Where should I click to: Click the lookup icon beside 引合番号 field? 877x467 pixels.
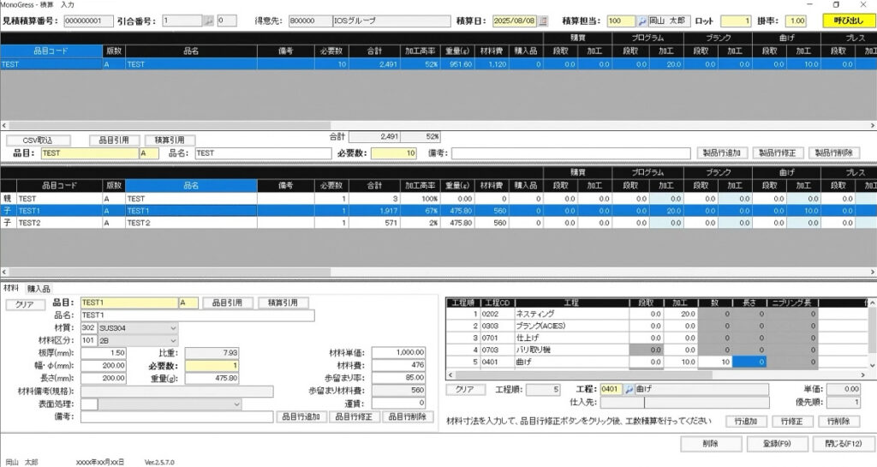pos(209,21)
